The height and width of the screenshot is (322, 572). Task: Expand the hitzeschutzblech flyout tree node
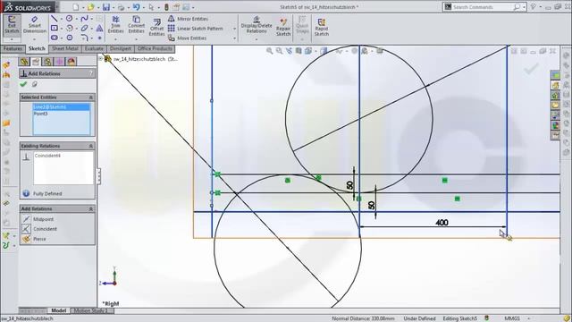coord(101,58)
